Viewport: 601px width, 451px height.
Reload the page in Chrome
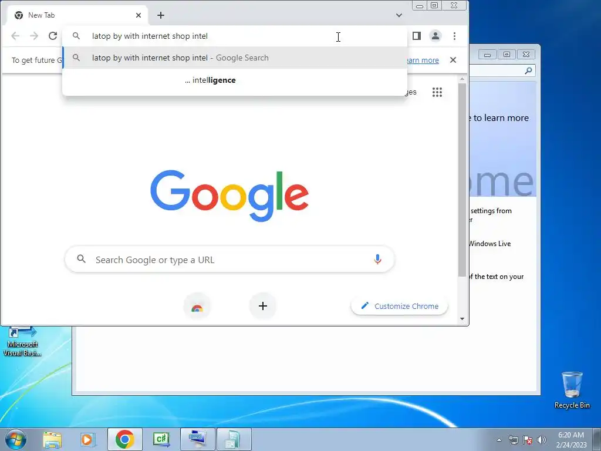53,36
